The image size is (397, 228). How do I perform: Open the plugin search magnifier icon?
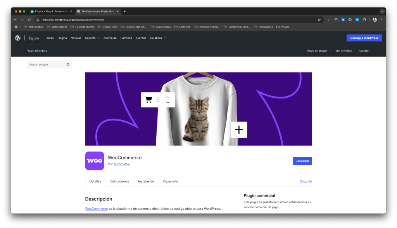click(x=68, y=64)
